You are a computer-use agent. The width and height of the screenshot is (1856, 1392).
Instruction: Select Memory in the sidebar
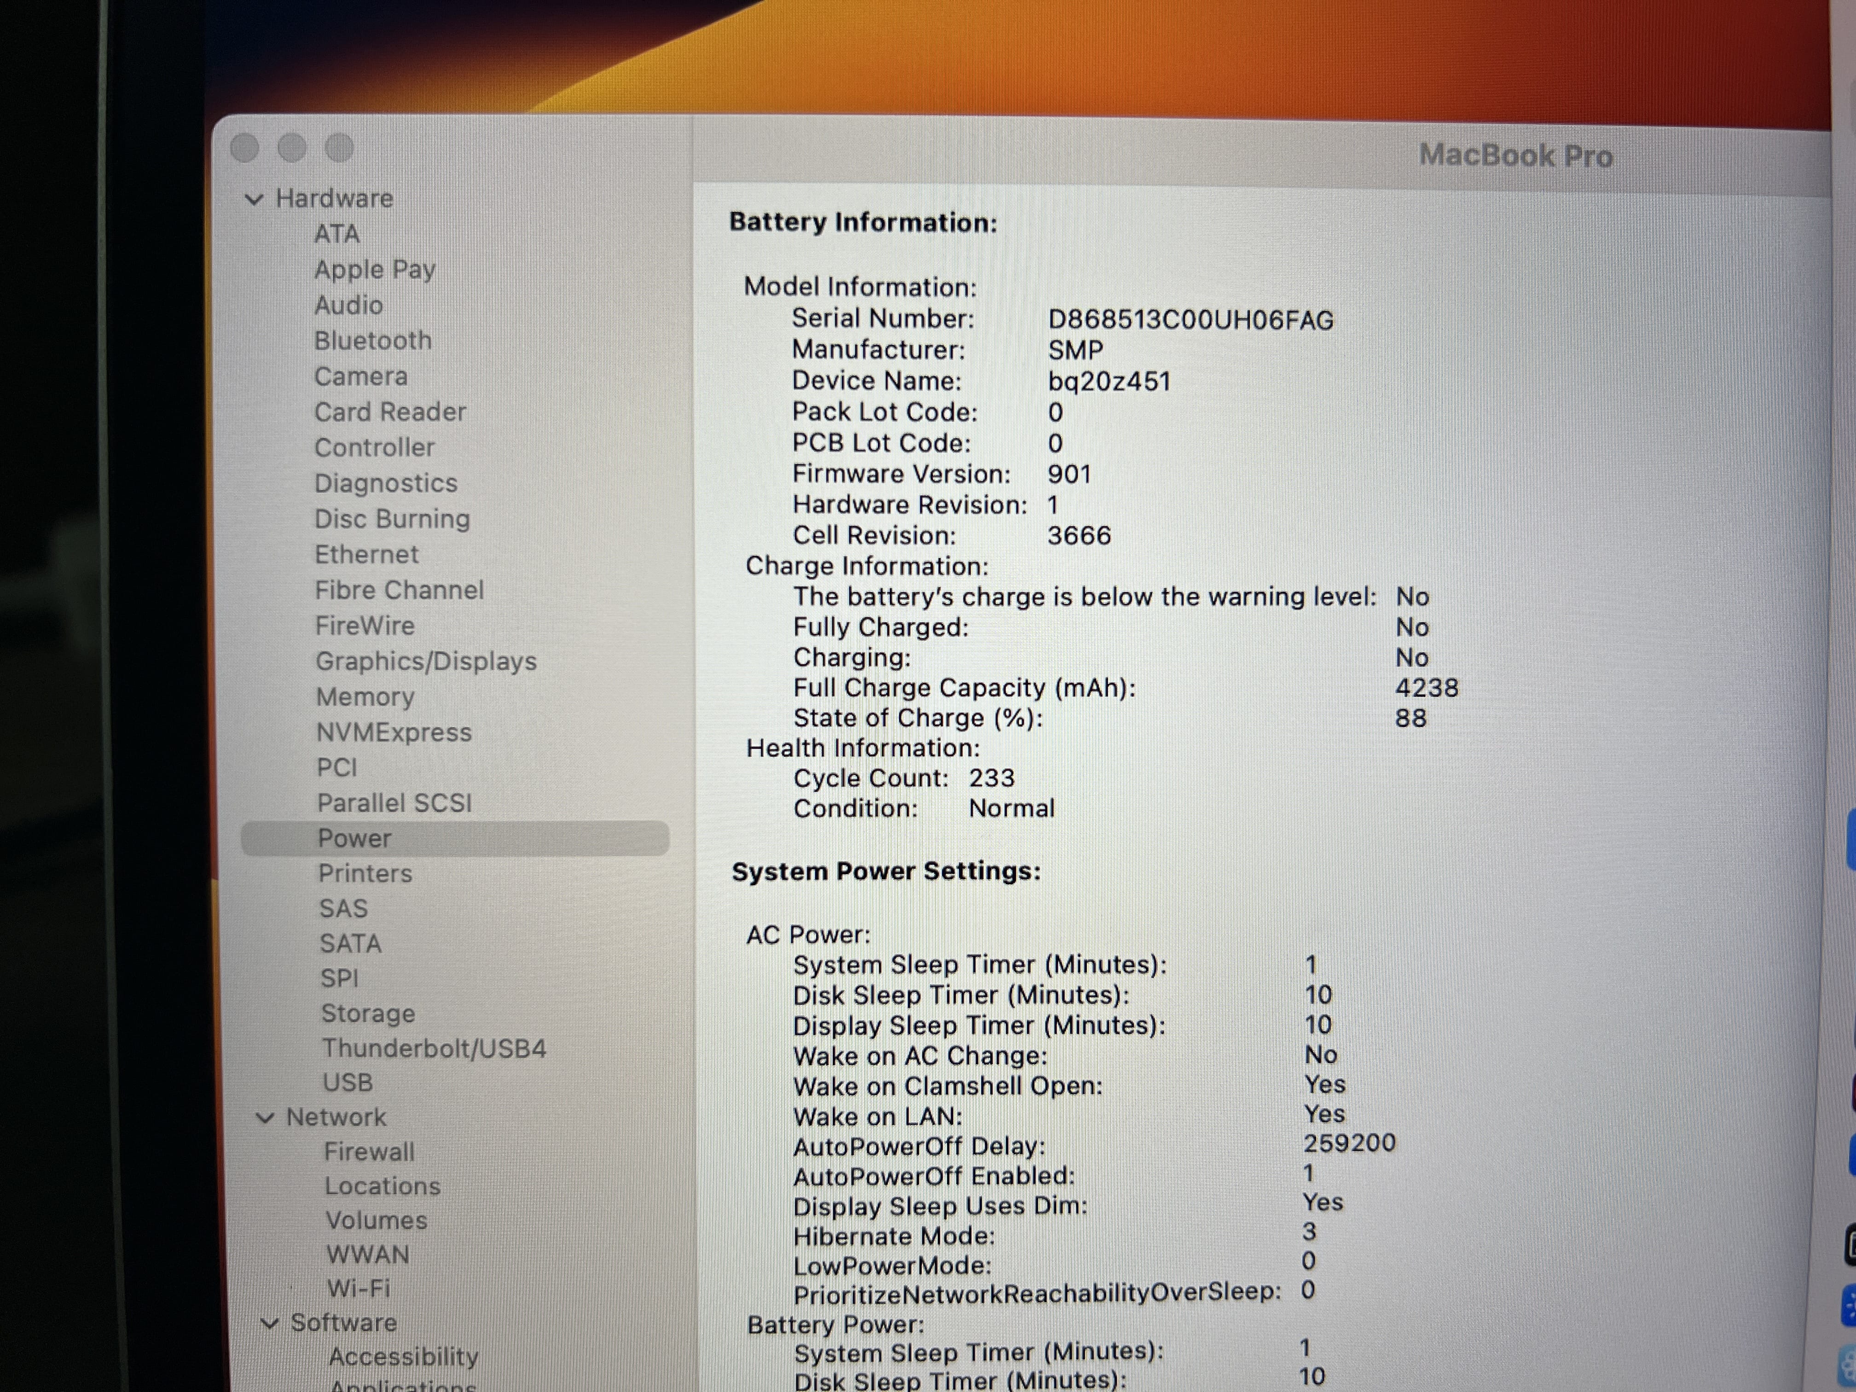click(x=365, y=696)
